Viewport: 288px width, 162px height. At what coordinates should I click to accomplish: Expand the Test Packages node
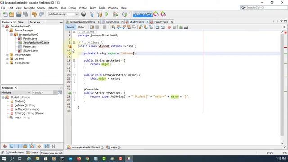tap(7, 54)
